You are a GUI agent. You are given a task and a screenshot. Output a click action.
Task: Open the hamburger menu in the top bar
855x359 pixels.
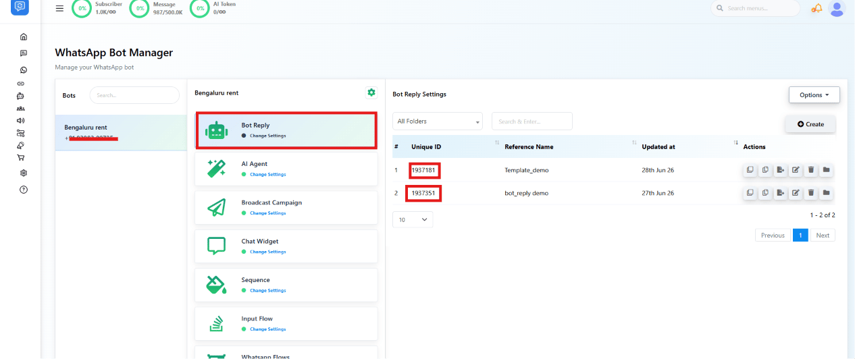(x=59, y=8)
